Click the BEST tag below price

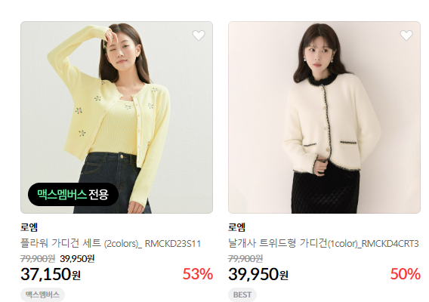242,294
